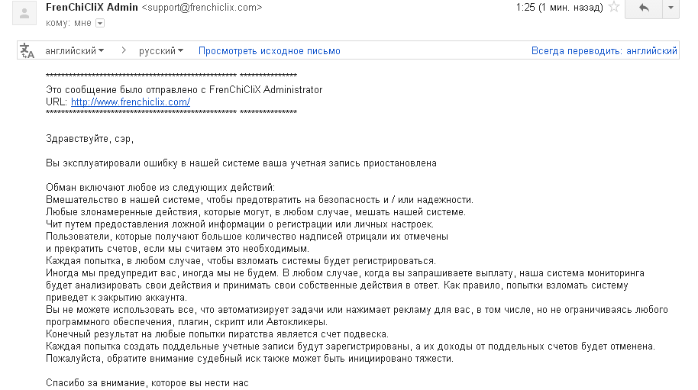The height and width of the screenshot is (390, 698).
Task: Click the Google Translate icon
Action: pyautogui.click(x=27, y=51)
